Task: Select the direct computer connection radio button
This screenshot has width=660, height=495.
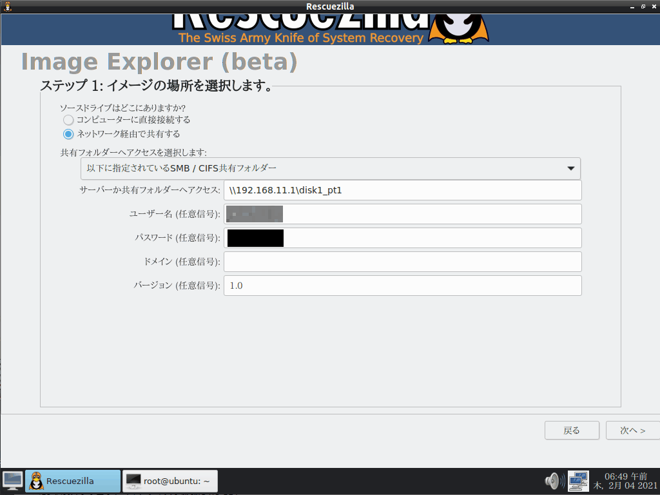Action: pos(68,120)
